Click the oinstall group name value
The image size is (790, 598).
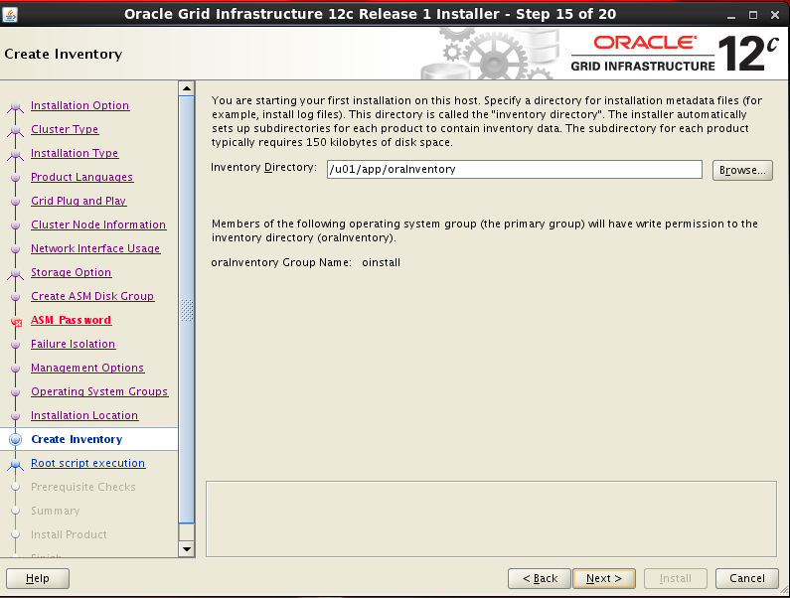point(381,262)
